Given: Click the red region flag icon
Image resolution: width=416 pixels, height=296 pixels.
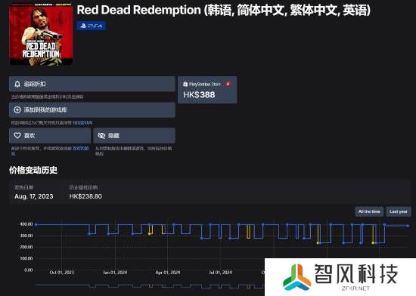Looking at the screenshot, I should point(228,84).
